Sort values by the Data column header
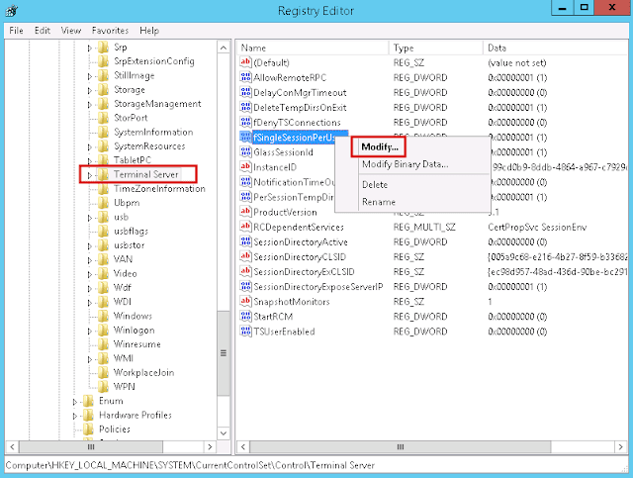The width and height of the screenshot is (633, 478). click(556, 48)
